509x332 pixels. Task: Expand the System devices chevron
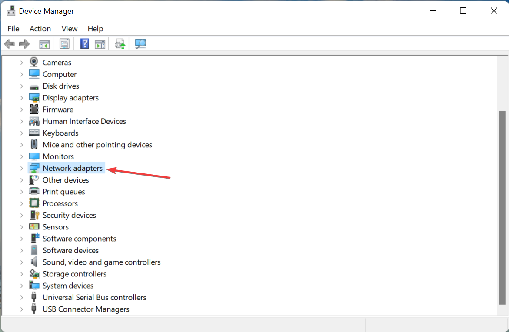point(21,286)
